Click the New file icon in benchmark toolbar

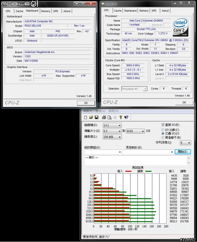(86, 118)
